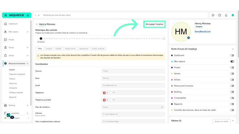Click the blue plus on HM avatar
The width and height of the screenshot is (239, 134).
click(189, 38)
